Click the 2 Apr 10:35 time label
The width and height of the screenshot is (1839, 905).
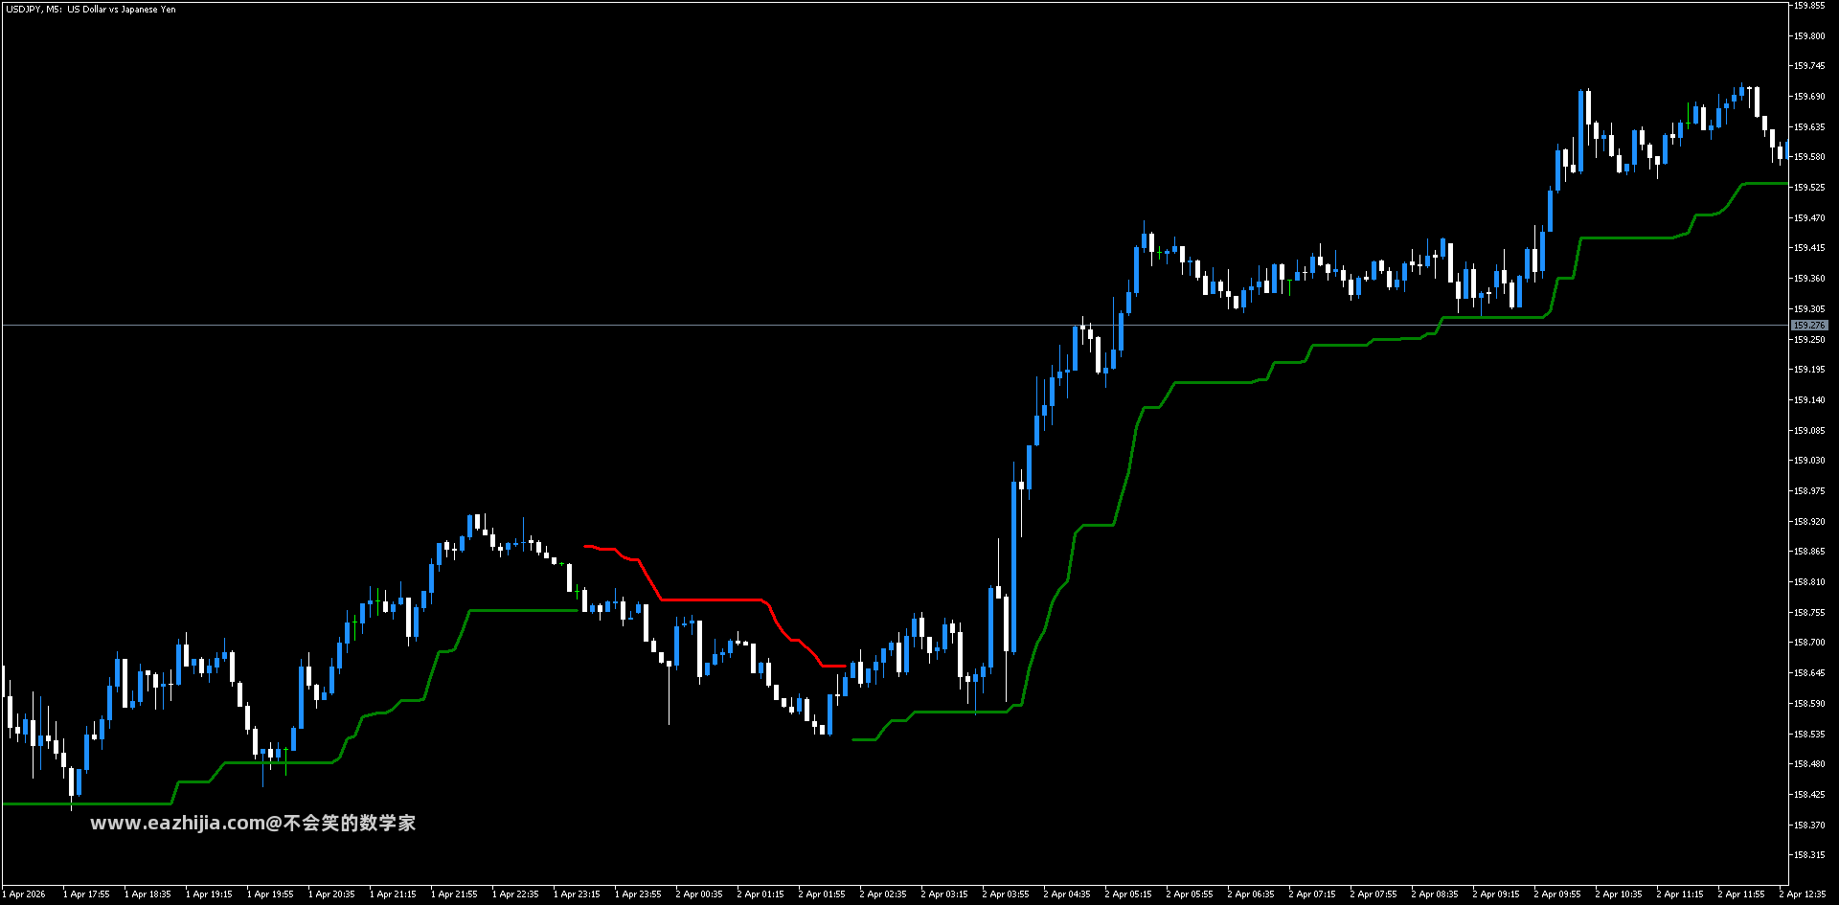point(1619,894)
